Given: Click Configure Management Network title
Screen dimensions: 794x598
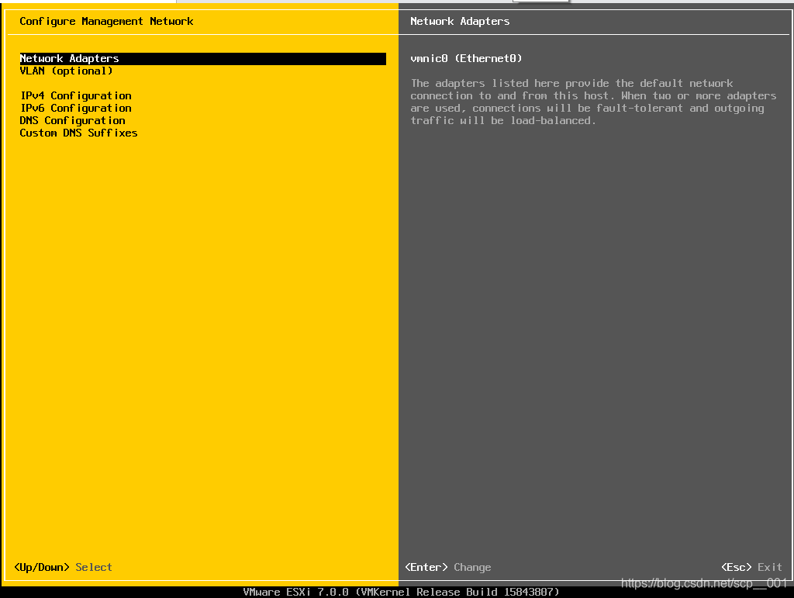Looking at the screenshot, I should click(x=106, y=21).
